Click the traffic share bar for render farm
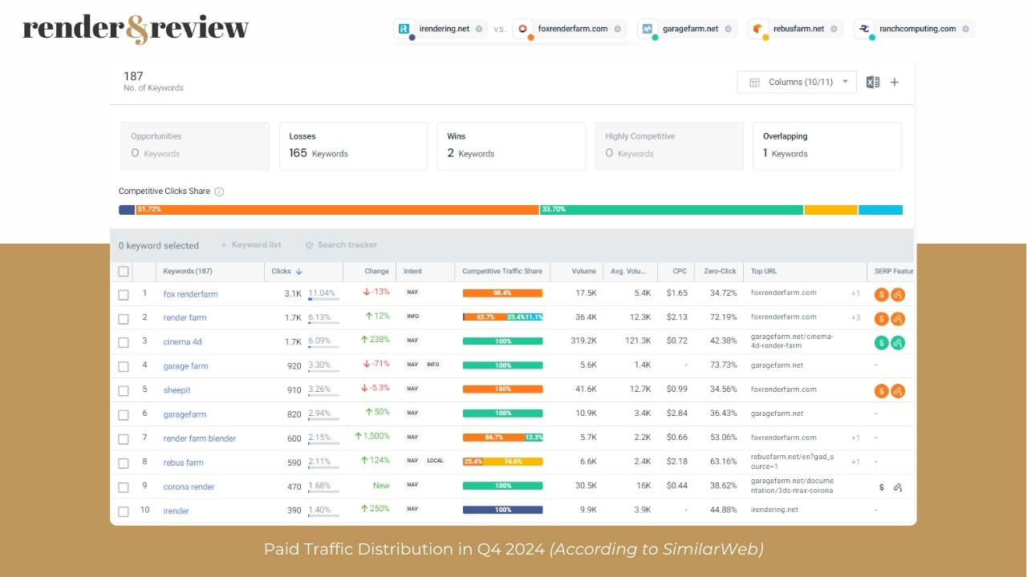The height and width of the screenshot is (577, 1027). pos(503,317)
